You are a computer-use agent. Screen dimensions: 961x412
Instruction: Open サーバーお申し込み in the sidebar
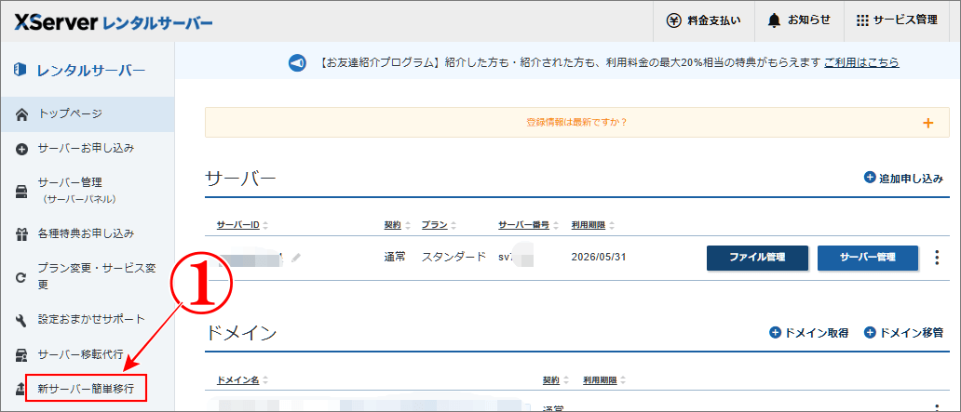87,148
